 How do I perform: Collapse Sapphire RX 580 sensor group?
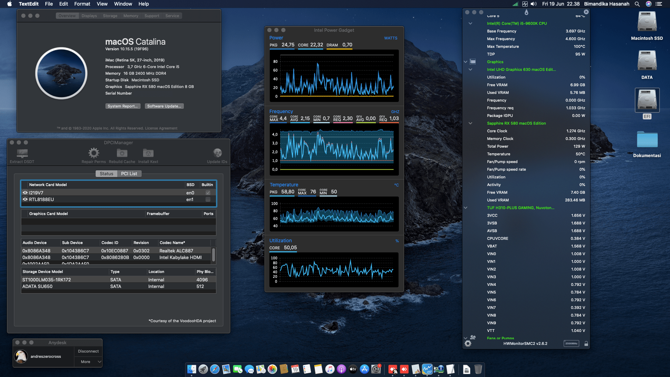pos(470,123)
